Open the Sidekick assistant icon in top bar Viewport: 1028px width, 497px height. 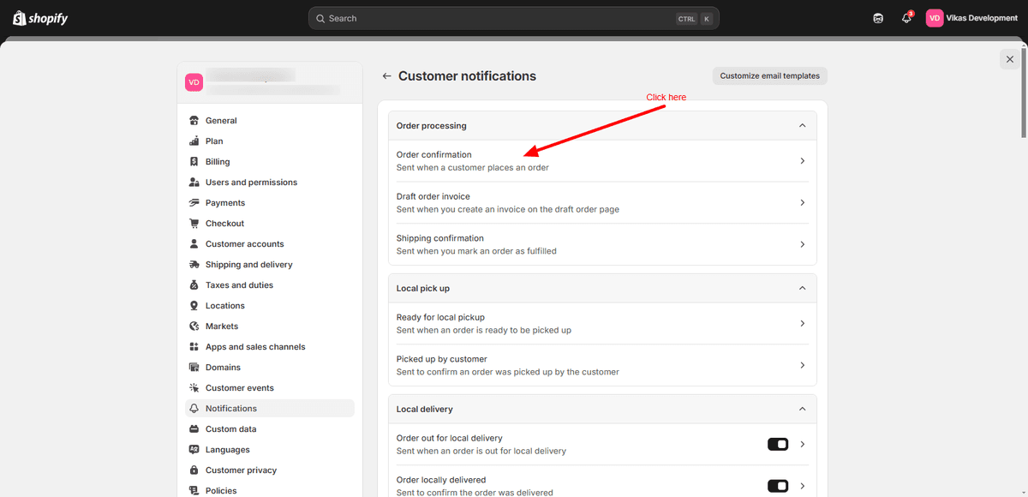(878, 18)
